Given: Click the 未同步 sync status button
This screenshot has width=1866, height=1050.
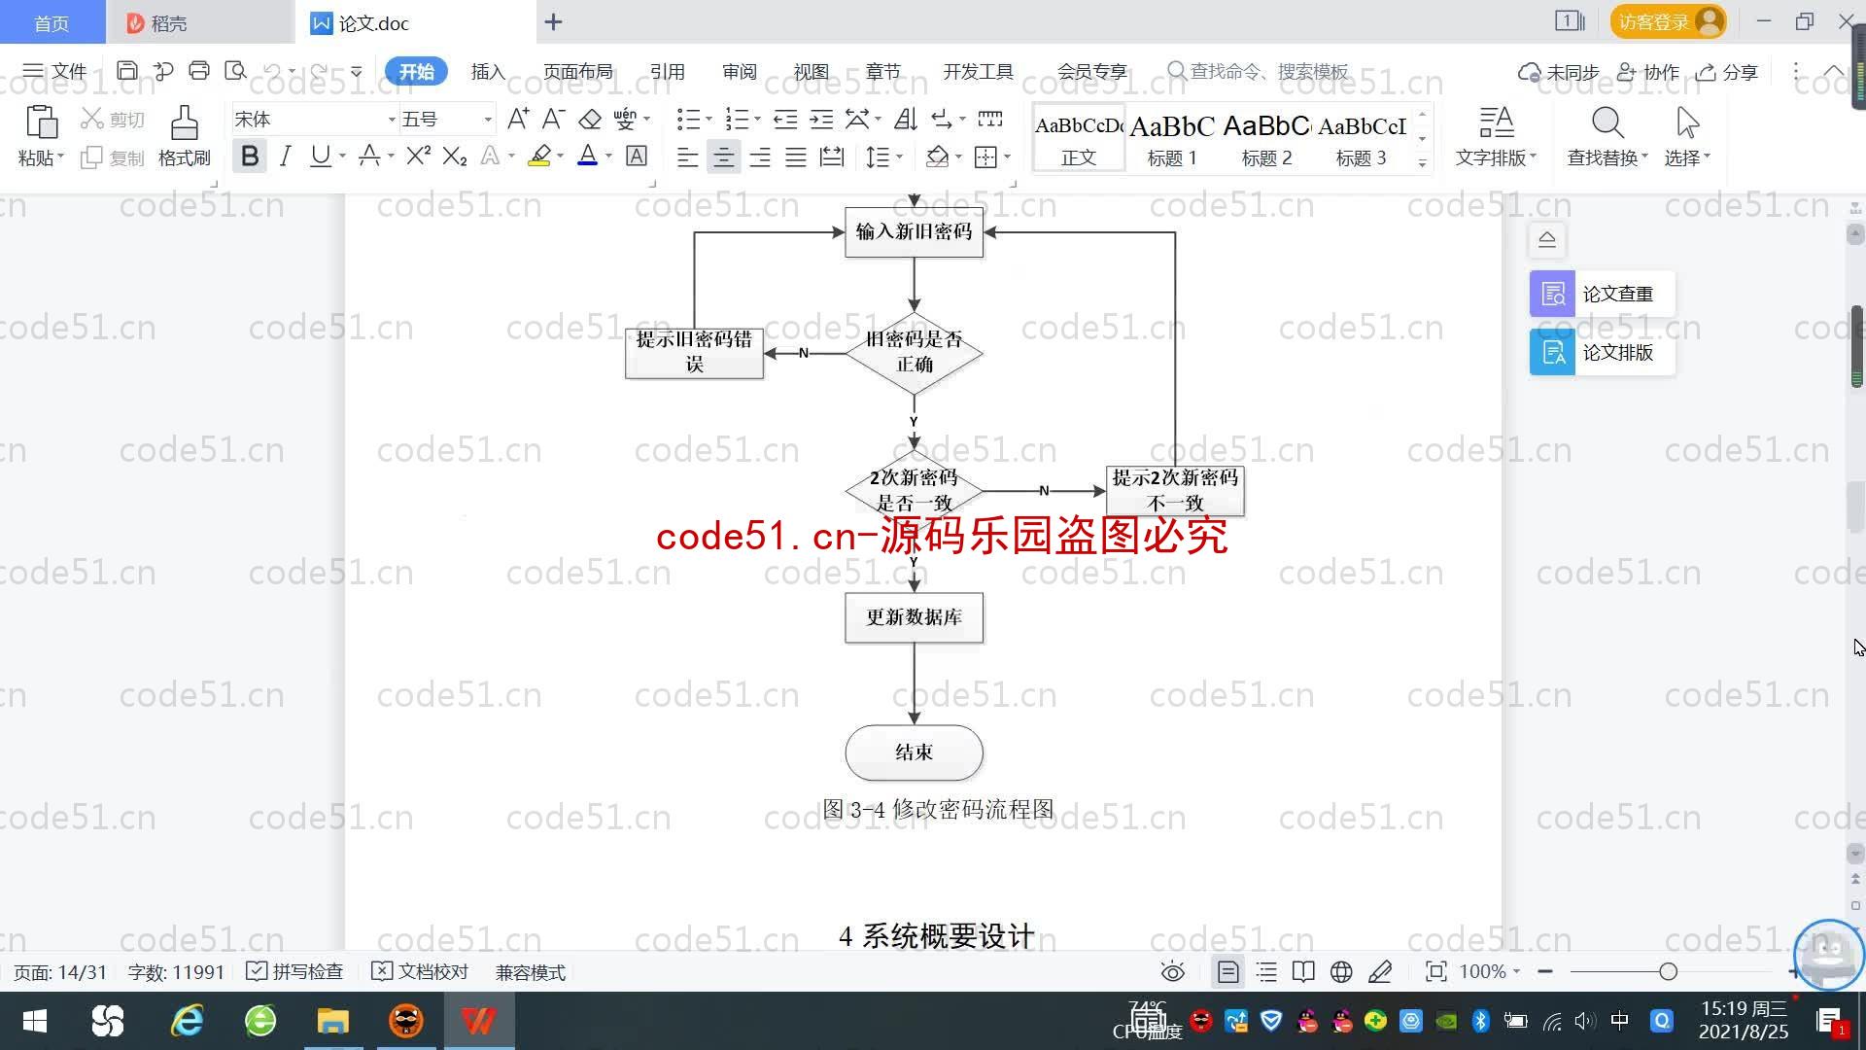Looking at the screenshot, I should tap(1559, 72).
